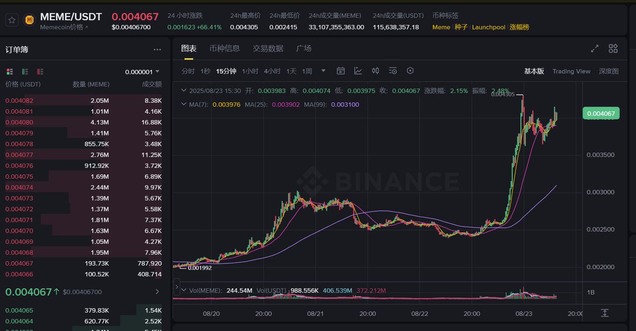Viewport: 636px width, 331px height.
Task: Select the 1小时 time interval
Action: point(250,71)
